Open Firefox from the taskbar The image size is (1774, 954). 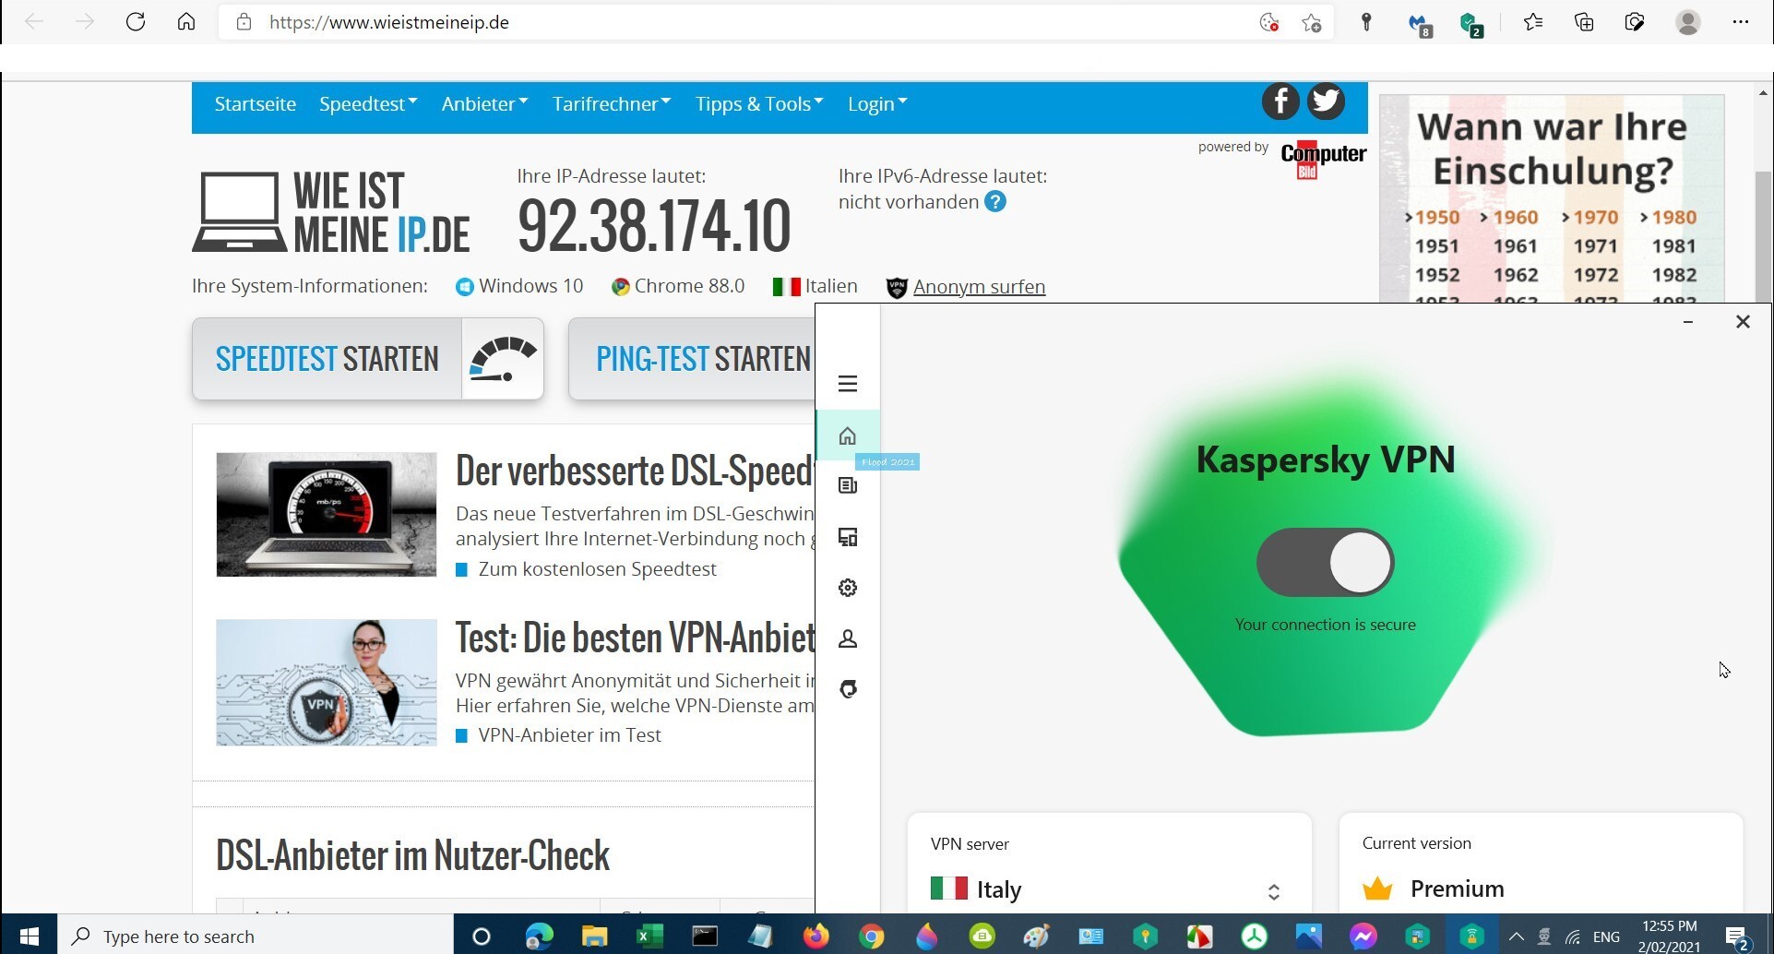tap(816, 936)
